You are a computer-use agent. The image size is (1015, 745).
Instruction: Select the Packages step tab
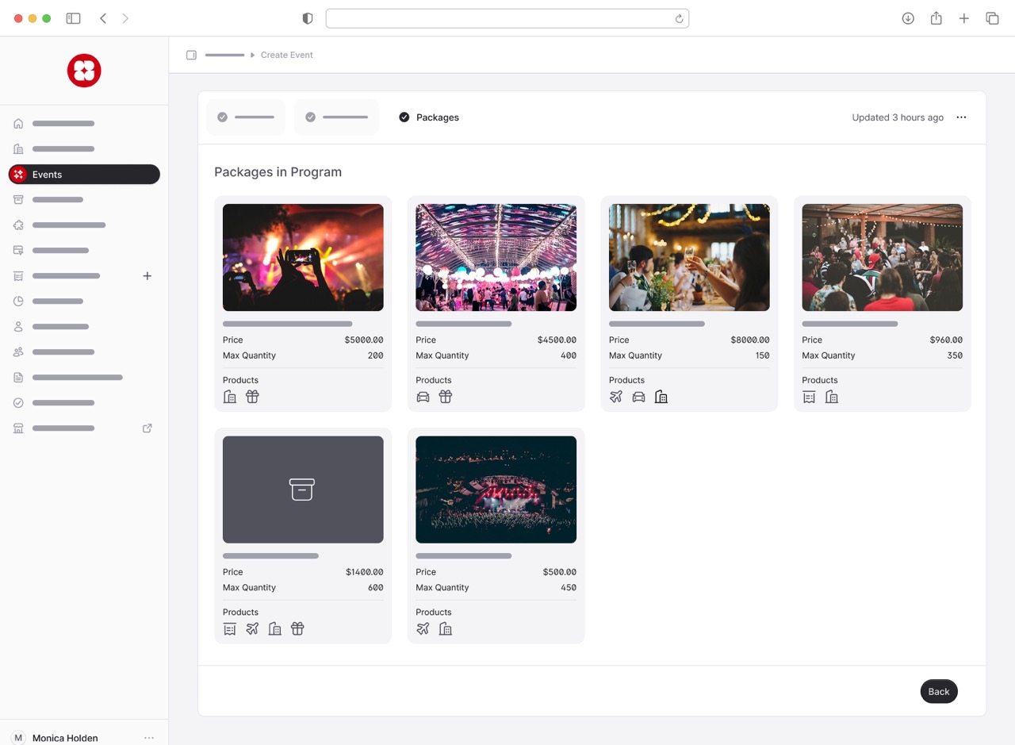(x=429, y=117)
